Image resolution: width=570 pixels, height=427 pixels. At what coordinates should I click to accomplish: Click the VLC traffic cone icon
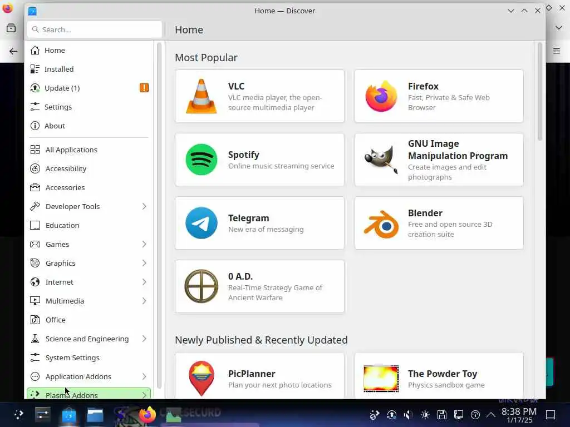pyautogui.click(x=202, y=96)
